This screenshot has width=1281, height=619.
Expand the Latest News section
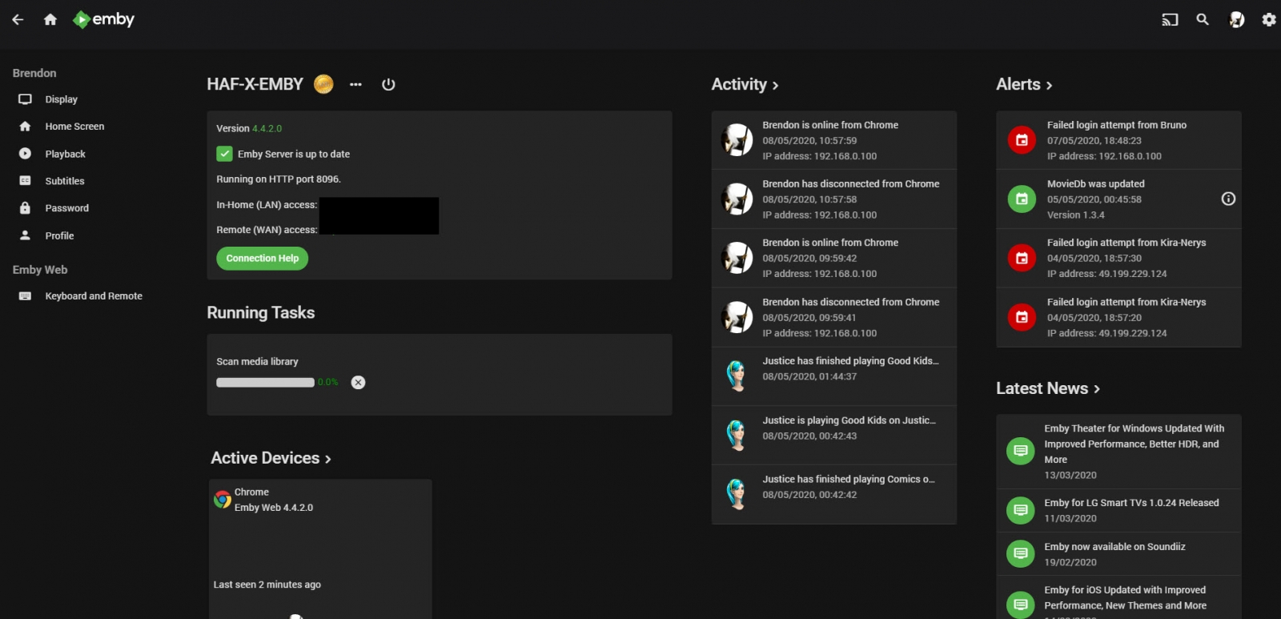(1047, 388)
